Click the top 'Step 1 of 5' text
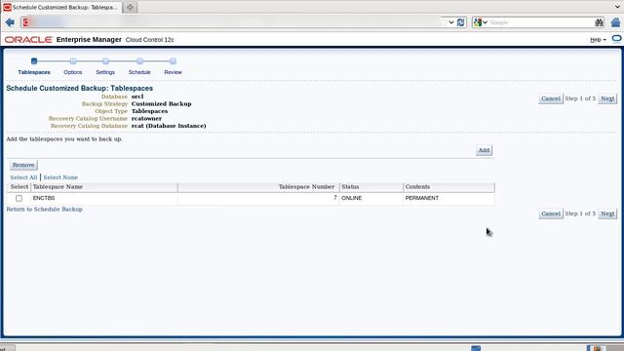 coord(580,98)
